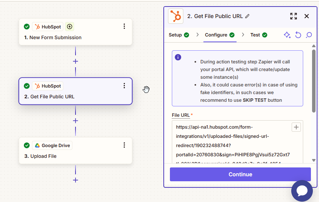Select the Upload File step card
Image resolution: width=319 pixels, height=202 pixels.
point(76,151)
